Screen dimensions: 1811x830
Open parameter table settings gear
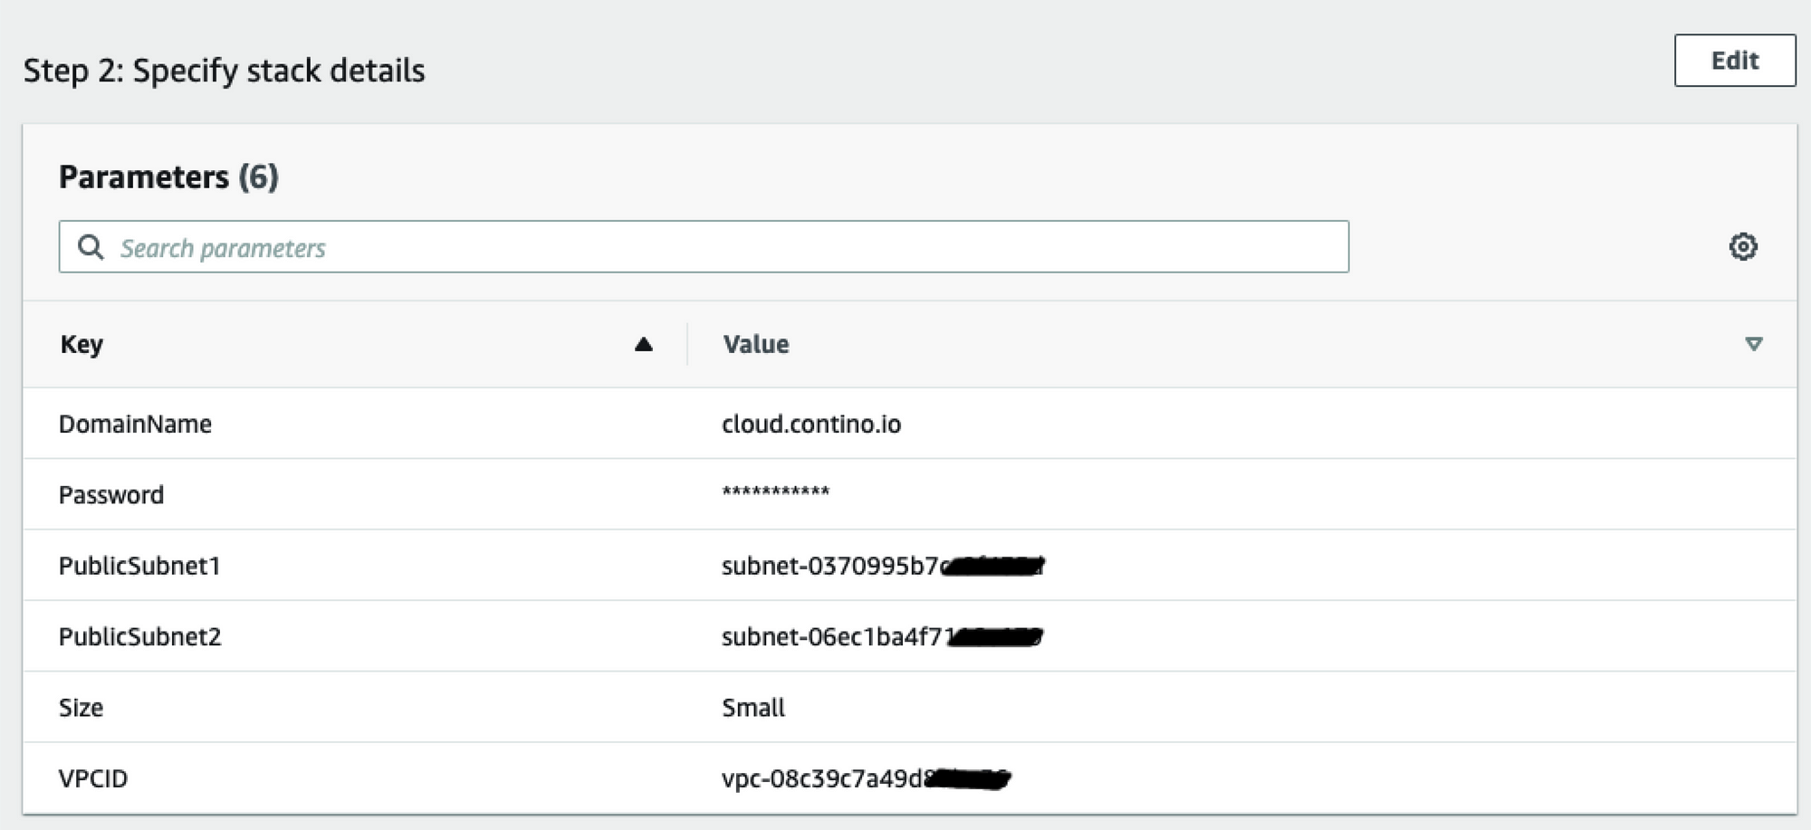point(1742,246)
